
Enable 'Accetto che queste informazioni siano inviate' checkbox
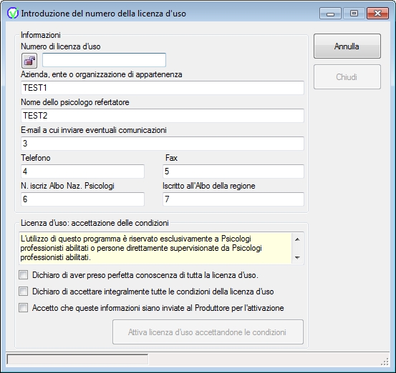(x=23, y=308)
